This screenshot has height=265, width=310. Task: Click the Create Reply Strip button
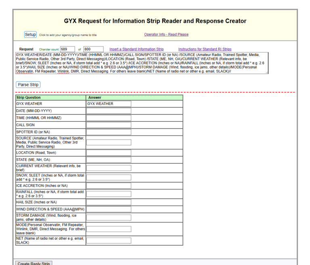[x=34, y=263]
